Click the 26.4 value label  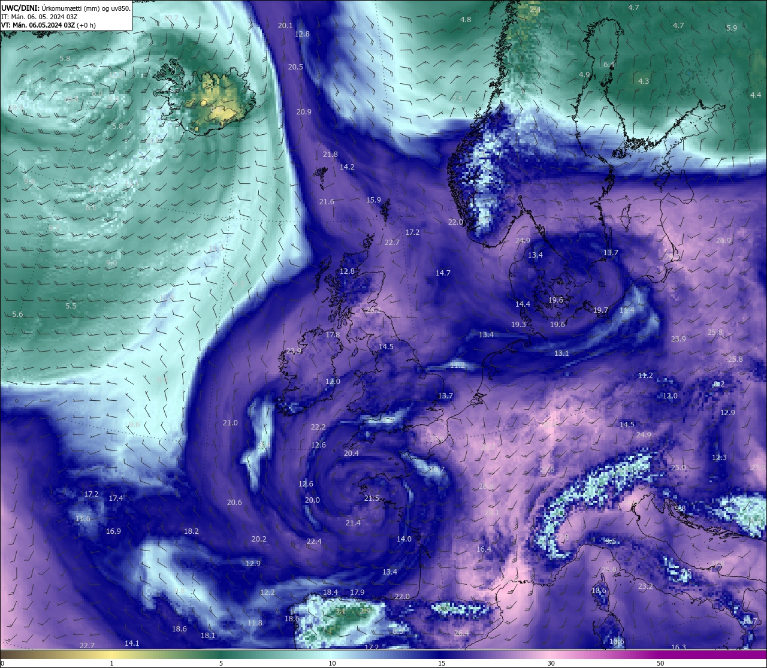coord(461,633)
